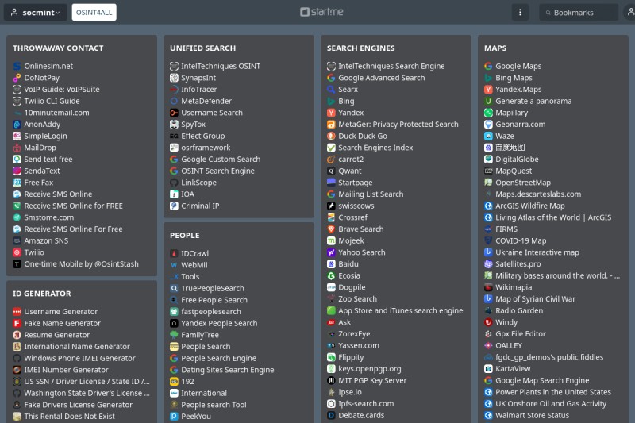
Task: Open the OpenStreetMap link
Action: (x=522, y=183)
